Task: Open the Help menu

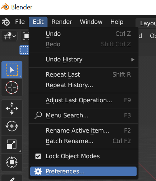Action: pyautogui.click(x=117, y=22)
